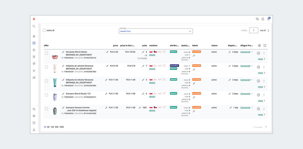Open notifications bell icon
303x149 pixels.
click(263, 19)
